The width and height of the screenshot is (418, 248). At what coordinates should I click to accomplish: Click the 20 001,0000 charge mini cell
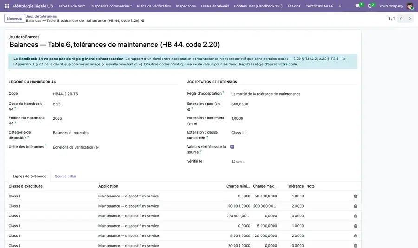238,246
